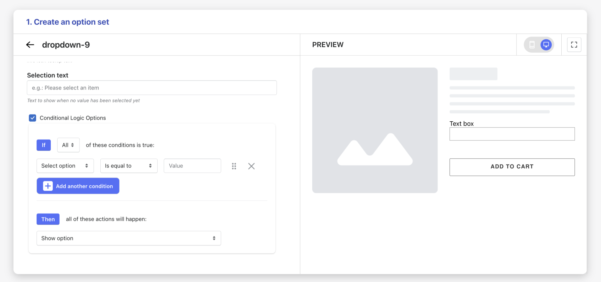The height and width of the screenshot is (282, 601).
Task: Focus the Selection text input field
Action: 152,88
